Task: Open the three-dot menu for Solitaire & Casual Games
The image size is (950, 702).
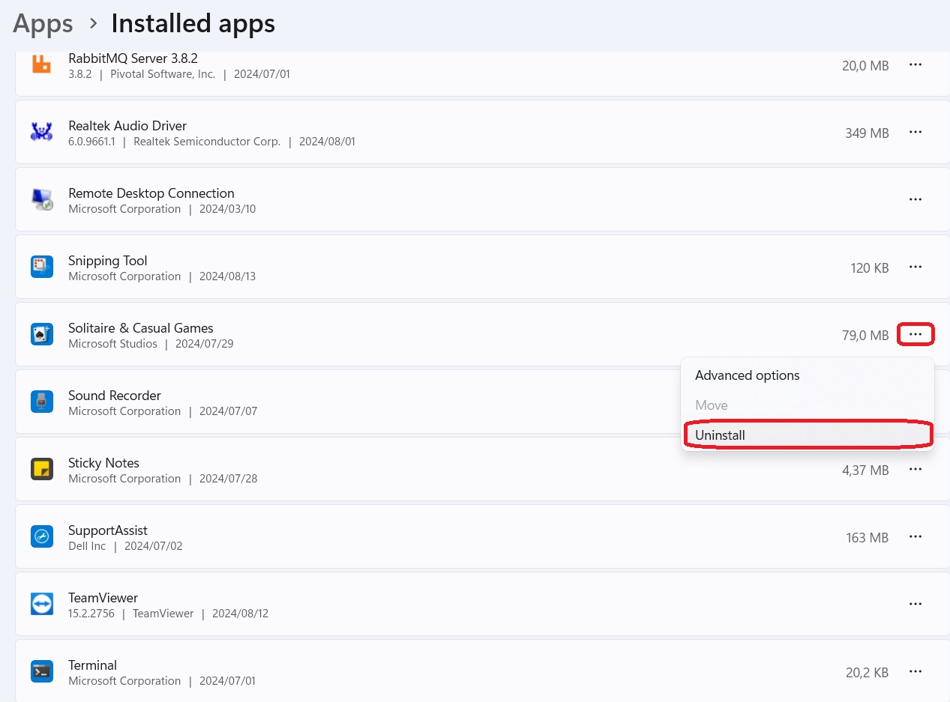Action: [916, 334]
